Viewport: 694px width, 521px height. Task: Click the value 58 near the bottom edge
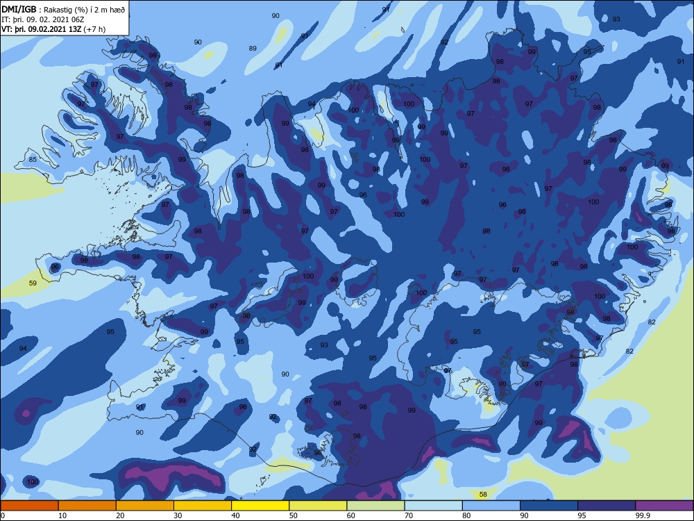pos(483,494)
